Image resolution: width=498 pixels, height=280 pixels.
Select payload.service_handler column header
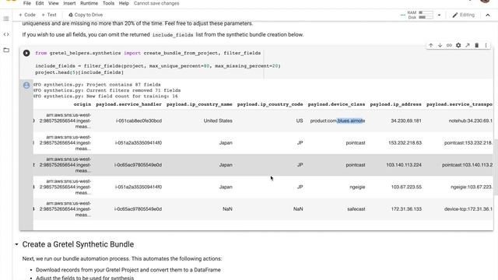[x=128, y=104]
